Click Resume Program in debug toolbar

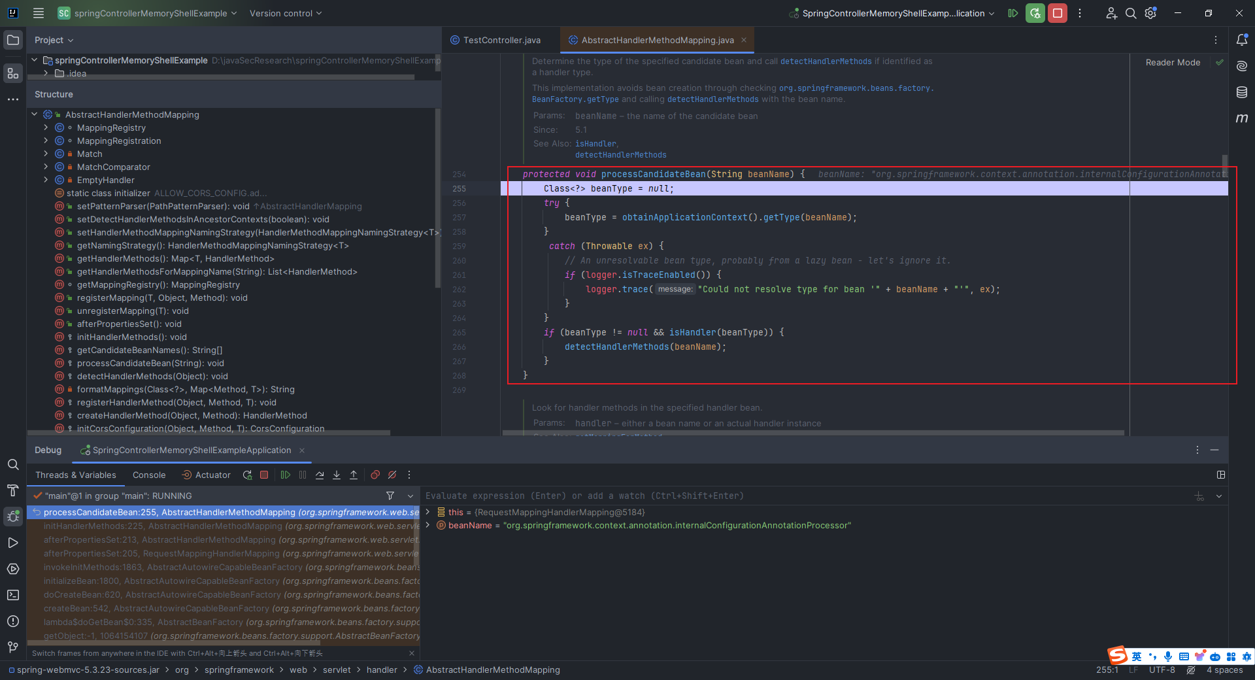tap(286, 475)
